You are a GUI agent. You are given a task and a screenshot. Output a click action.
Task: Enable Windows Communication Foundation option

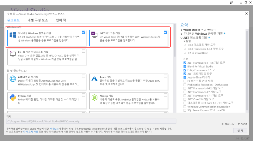[185, 107]
